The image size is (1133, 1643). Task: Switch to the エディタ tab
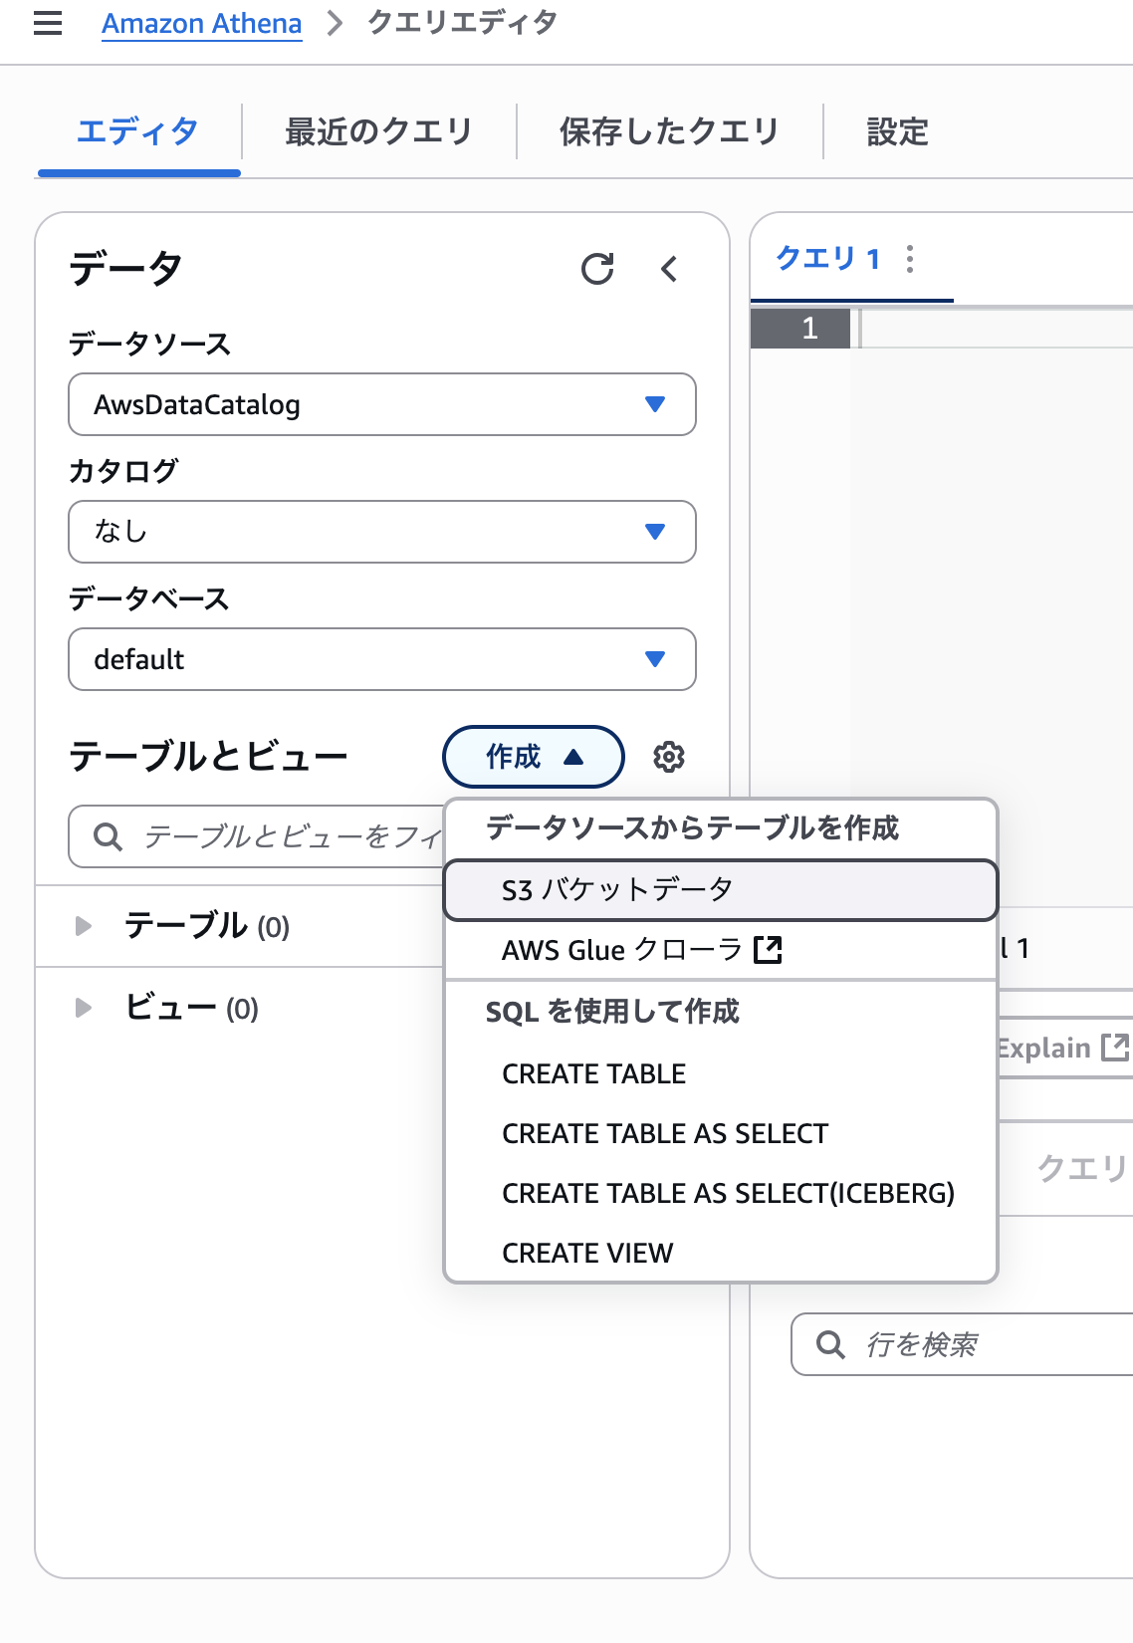[138, 131]
